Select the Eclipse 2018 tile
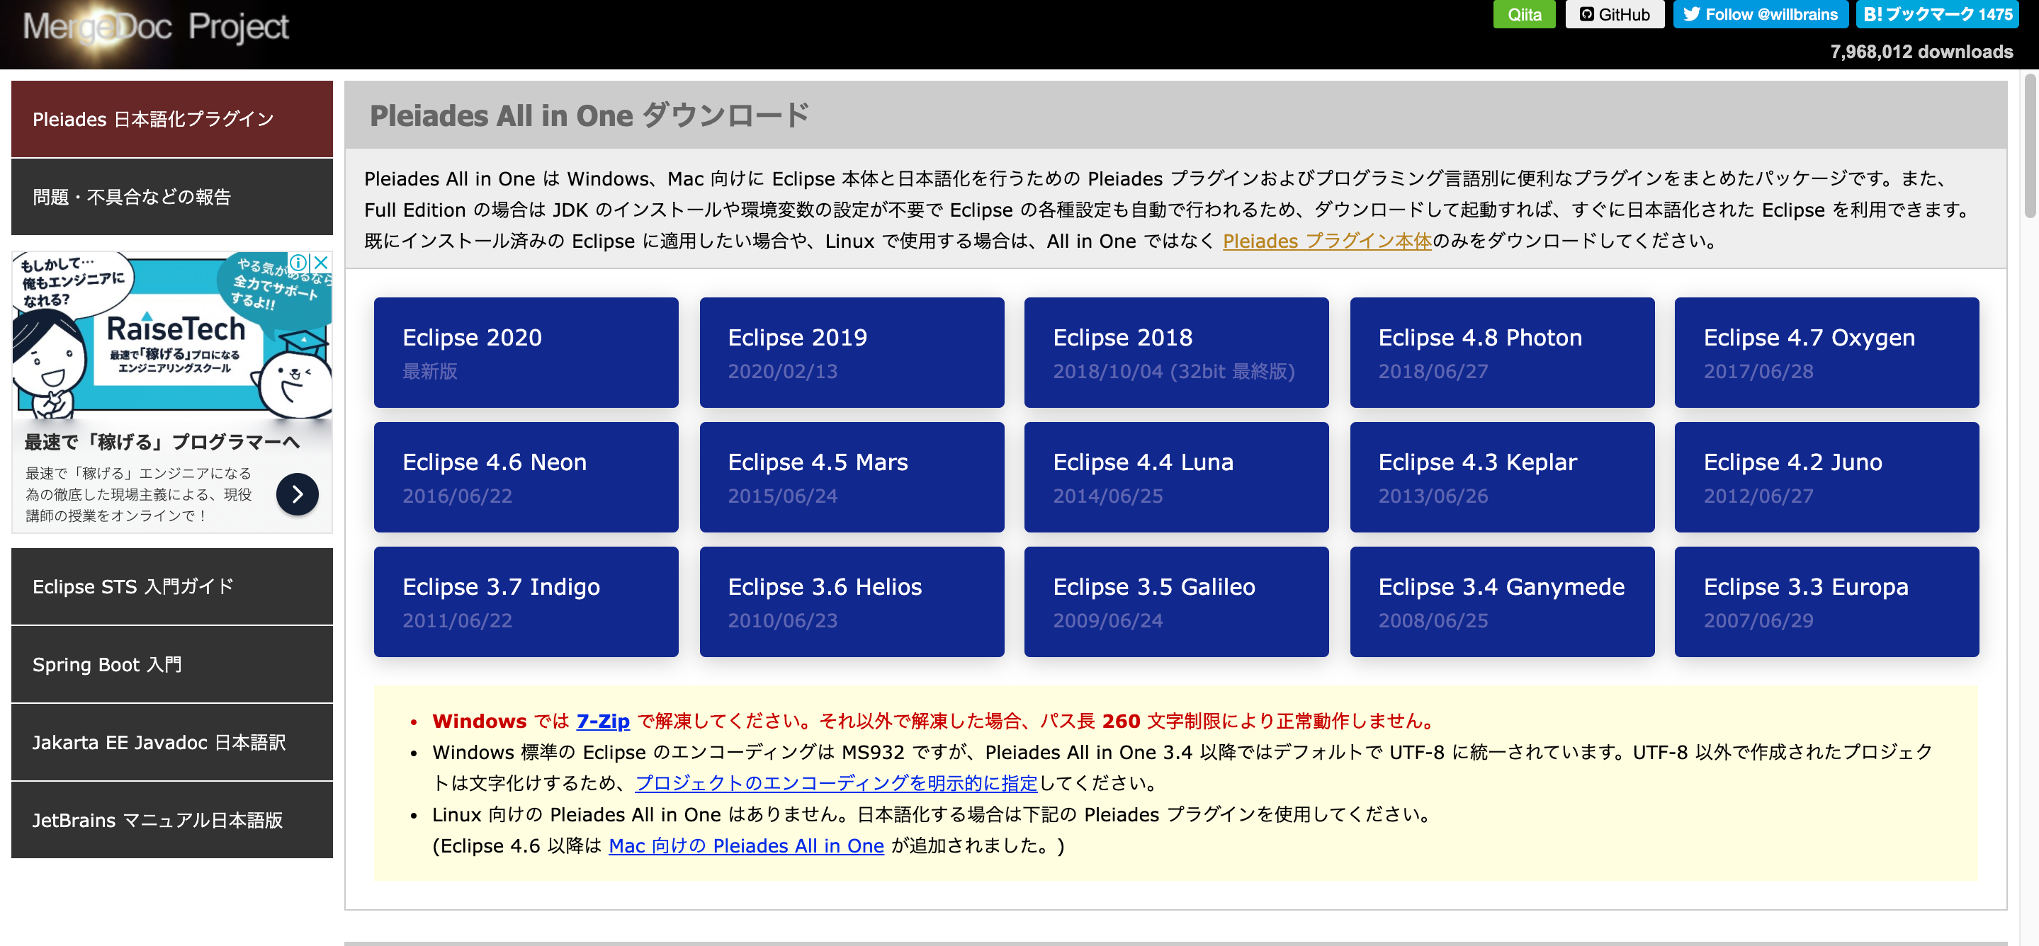This screenshot has width=2039, height=946. [x=1176, y=353]
